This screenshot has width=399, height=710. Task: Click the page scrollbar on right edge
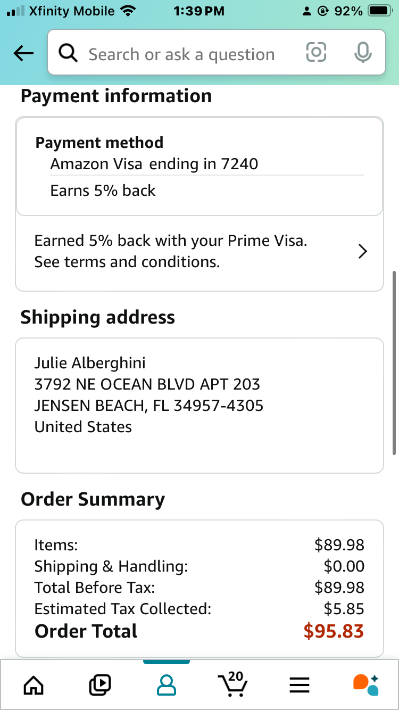[394, 363]
